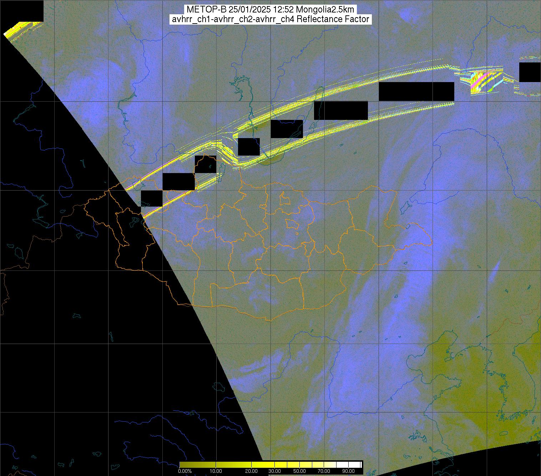Click the avhrr_ch1-avhrr_ch2-avhrr_ch4 Reflectance Factor caption
541x476 pixels.
tap(270, 19)
